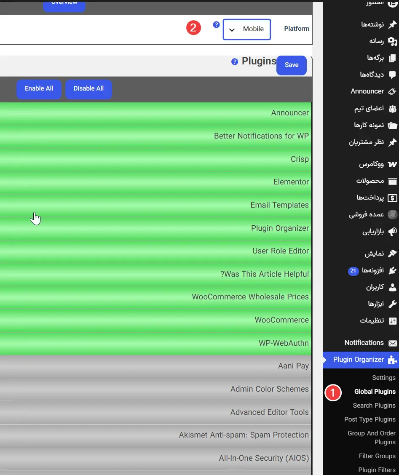This screenshot has width=399, height=475.
Task: Click the megaphone icon beside Announcer
Action: (392, 91)
